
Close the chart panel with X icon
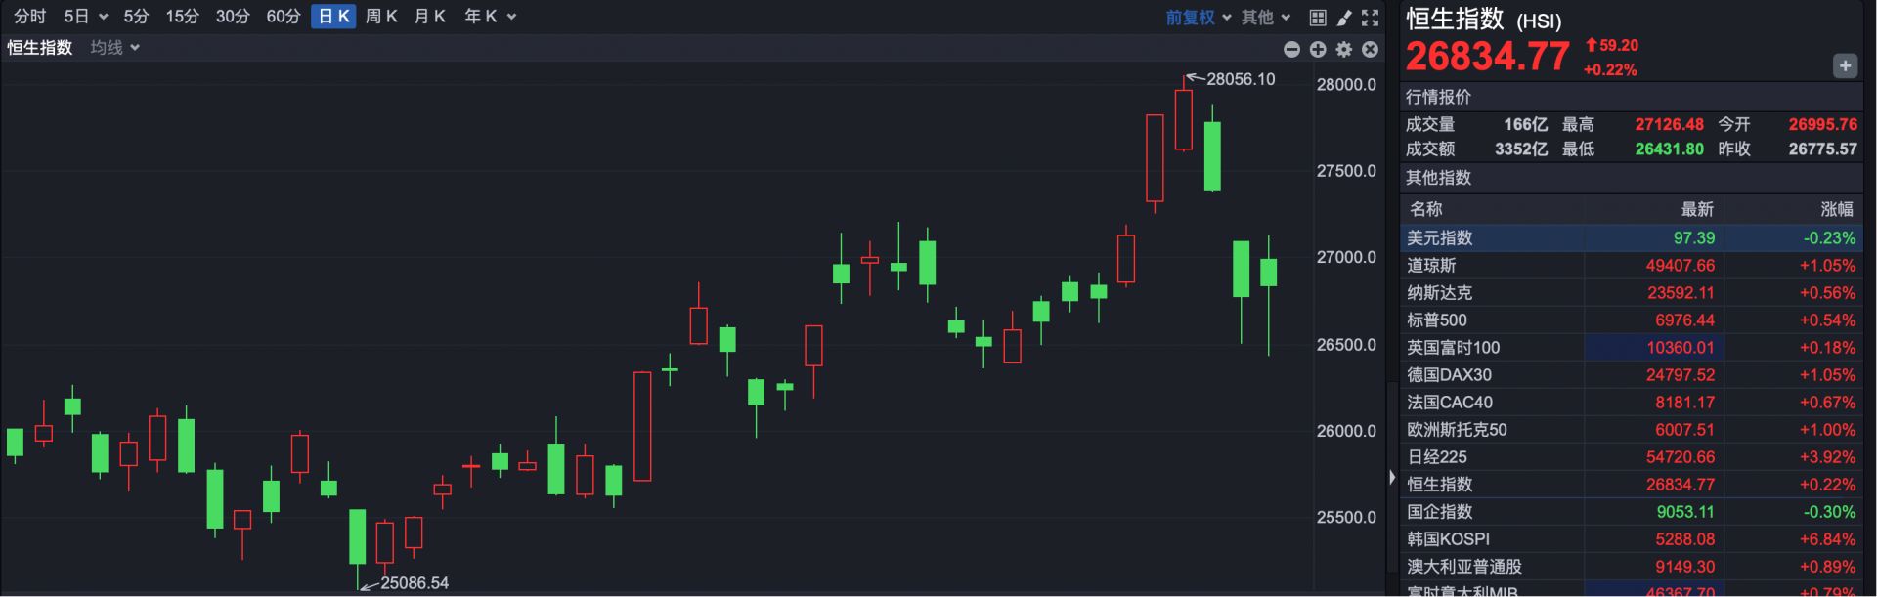click(1371, 49)
